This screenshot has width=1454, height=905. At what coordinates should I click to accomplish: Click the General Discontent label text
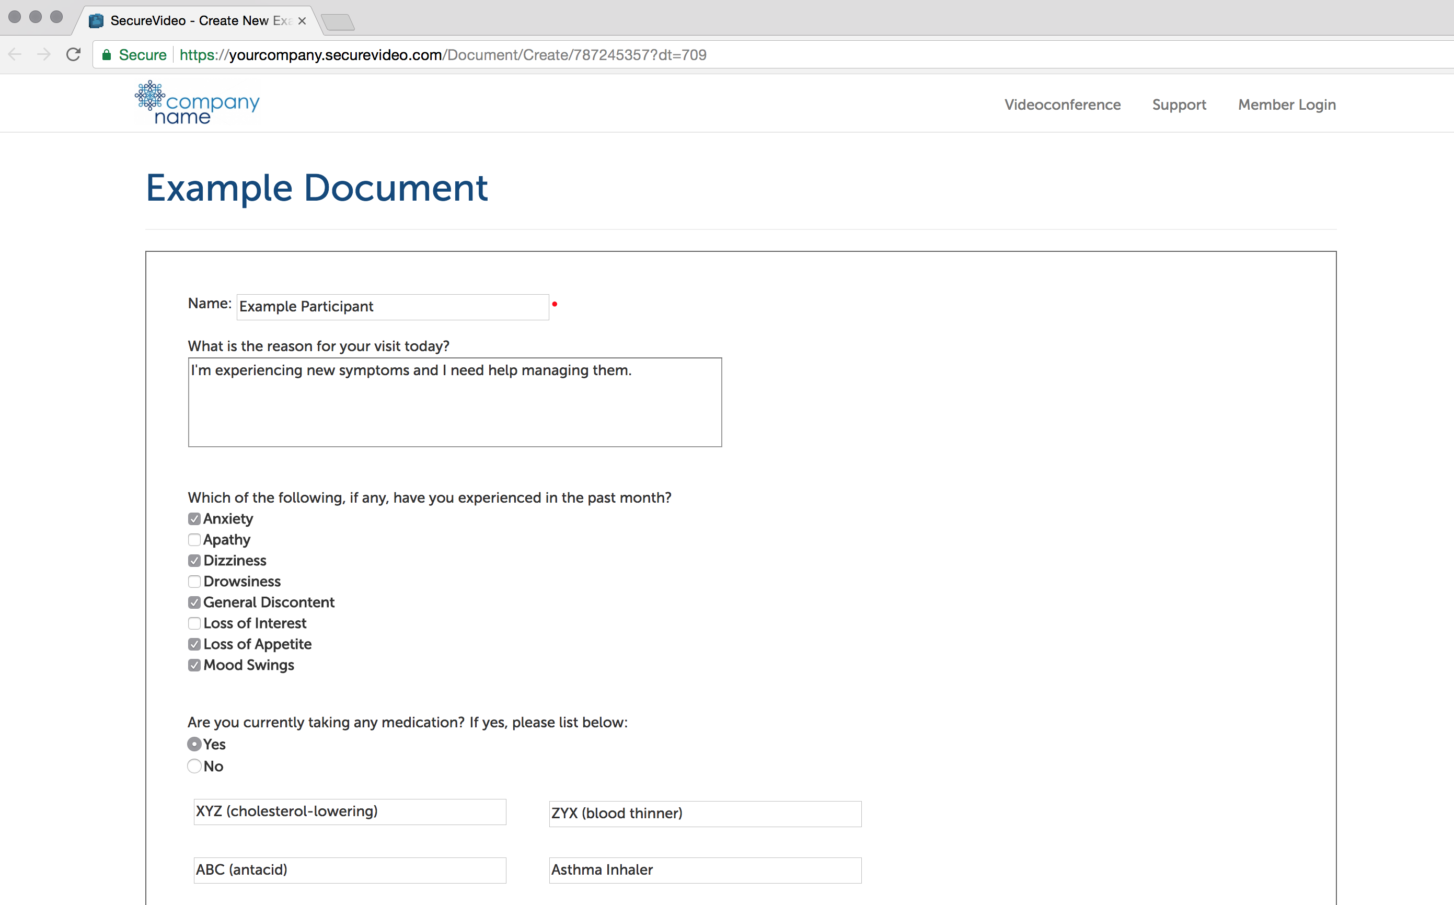point(269,603)
